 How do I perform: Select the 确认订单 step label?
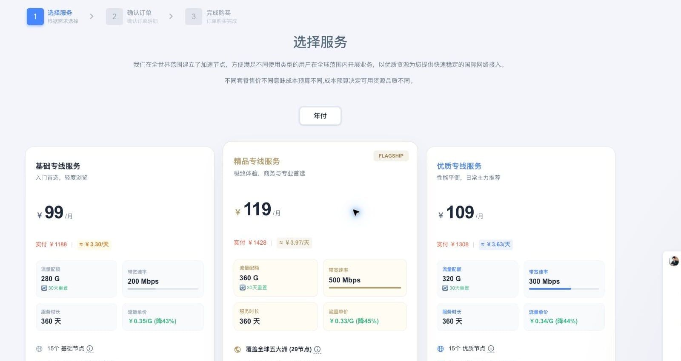139,13
